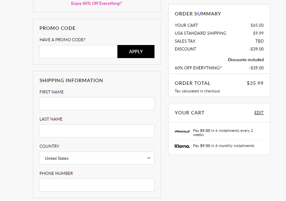
Task: Focus the promo code input field
Action: pyautogui.click(x=78, y=52)
